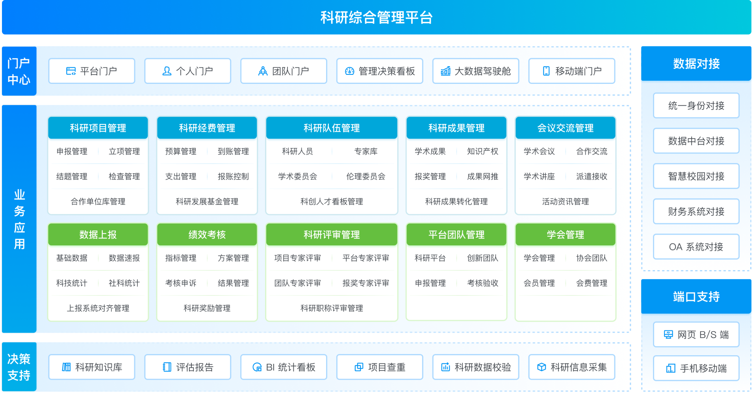
Task: Open the 科研成果转化管理 link
Action: [x=456, y=202]
